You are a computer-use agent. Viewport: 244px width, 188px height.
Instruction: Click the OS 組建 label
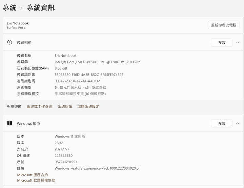(23, 155)
